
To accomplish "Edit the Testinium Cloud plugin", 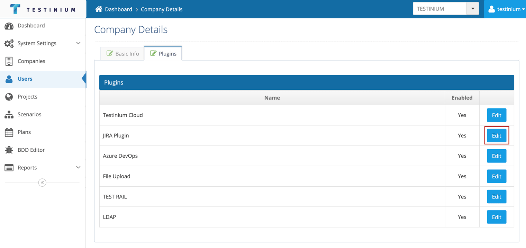I will tap(497, 115).
